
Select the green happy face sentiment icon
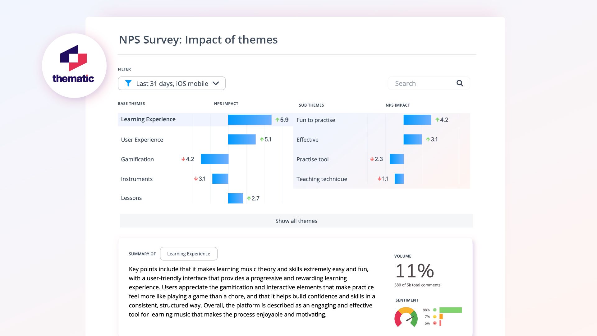click(435, 310)
